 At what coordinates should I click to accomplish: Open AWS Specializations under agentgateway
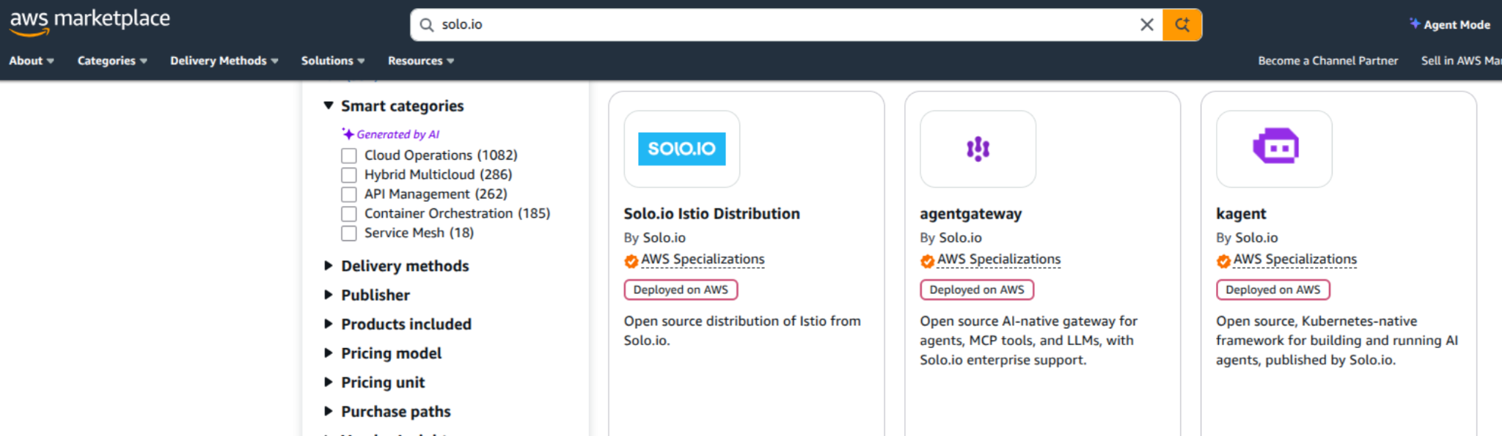(999, 259)
